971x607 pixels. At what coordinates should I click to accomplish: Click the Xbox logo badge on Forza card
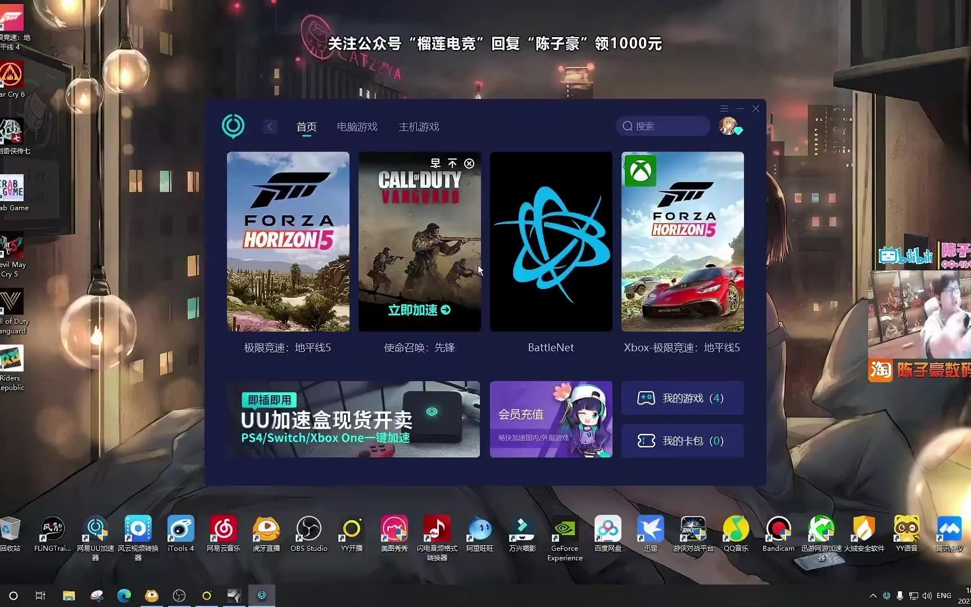pyautogui.click(x=640, y=170)
